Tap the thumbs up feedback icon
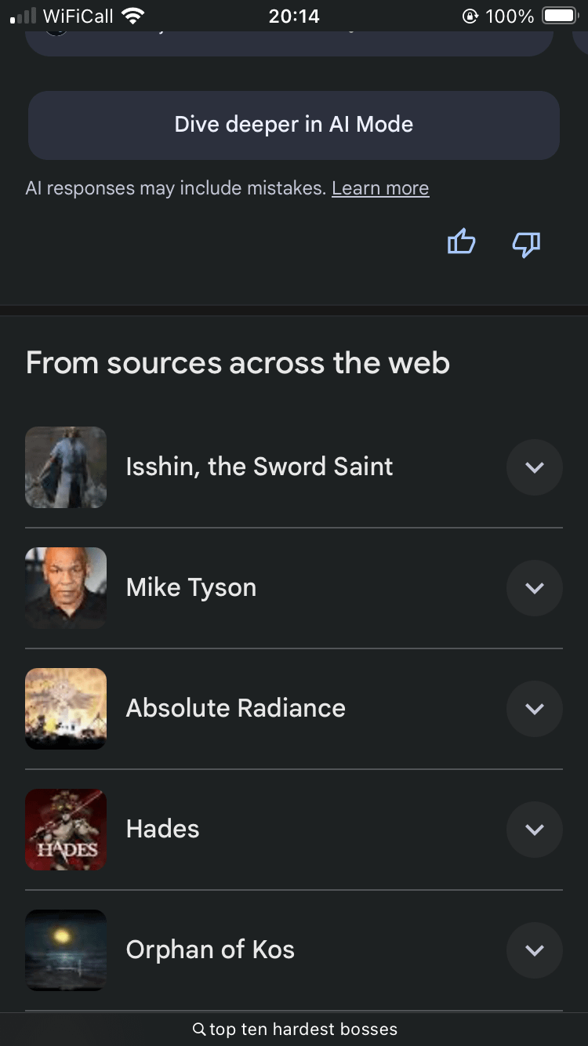The width and height of the screenshot is (588, 1046). (461, 242)
